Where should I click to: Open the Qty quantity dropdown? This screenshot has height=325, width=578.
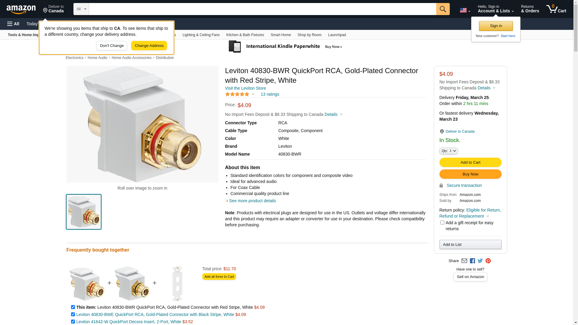(x=449, y=151)
